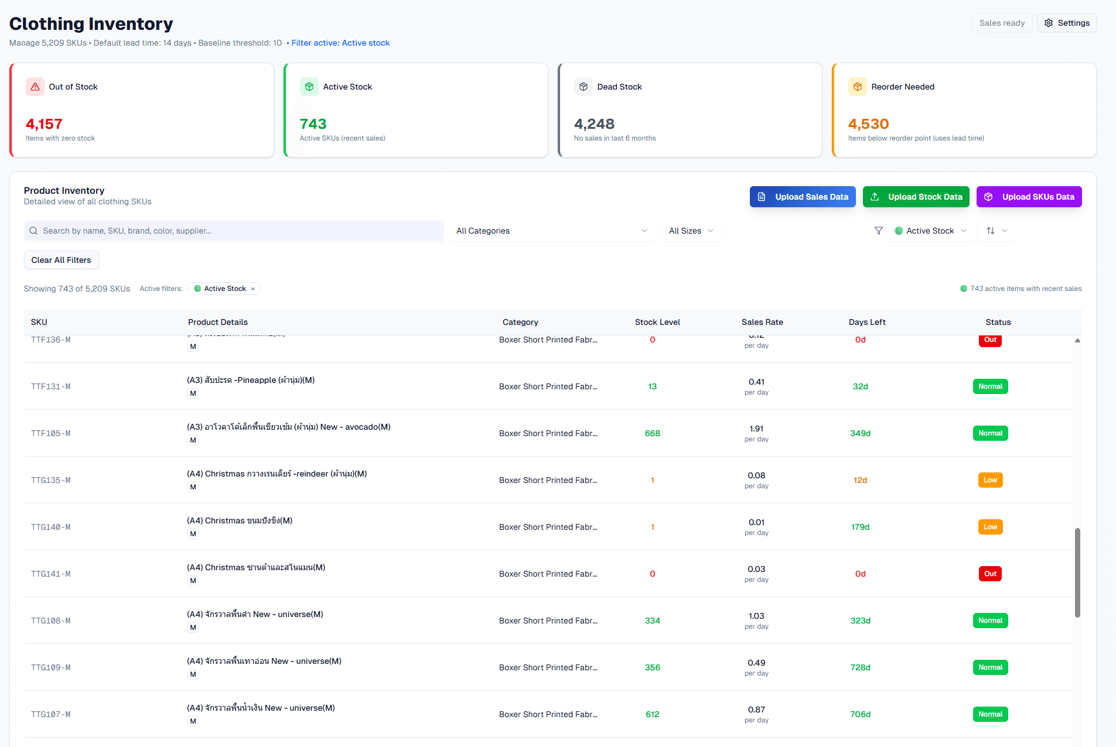This screenshot has height=747, width=1116.
Task: Open the sort order dropdown
Action: [x=996, y=231]
